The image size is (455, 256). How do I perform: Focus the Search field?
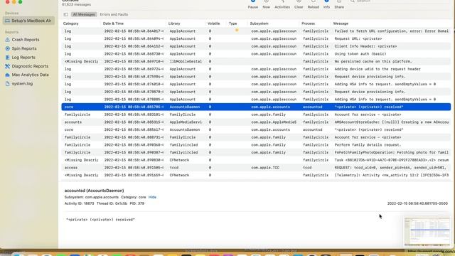click(399, 1)
